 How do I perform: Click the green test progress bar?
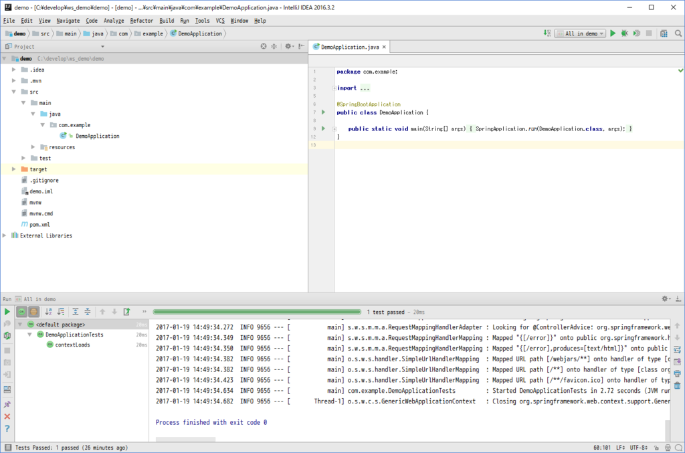tap(257, 312)
